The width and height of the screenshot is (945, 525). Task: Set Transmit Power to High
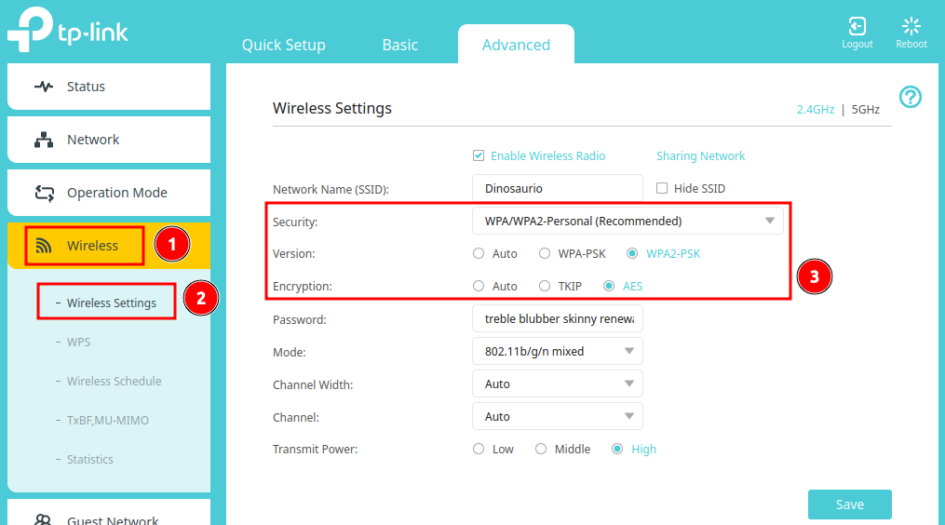click(617, 449)
